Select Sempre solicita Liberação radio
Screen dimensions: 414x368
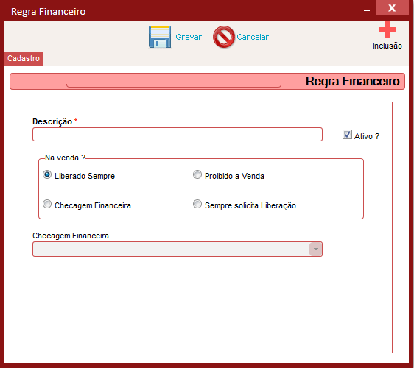(197, 204)
